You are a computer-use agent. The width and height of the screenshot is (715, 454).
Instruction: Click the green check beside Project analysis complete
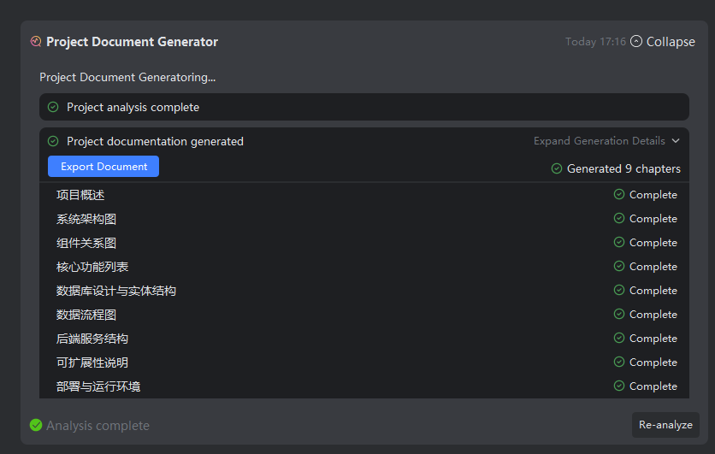[x=53, y=107]
